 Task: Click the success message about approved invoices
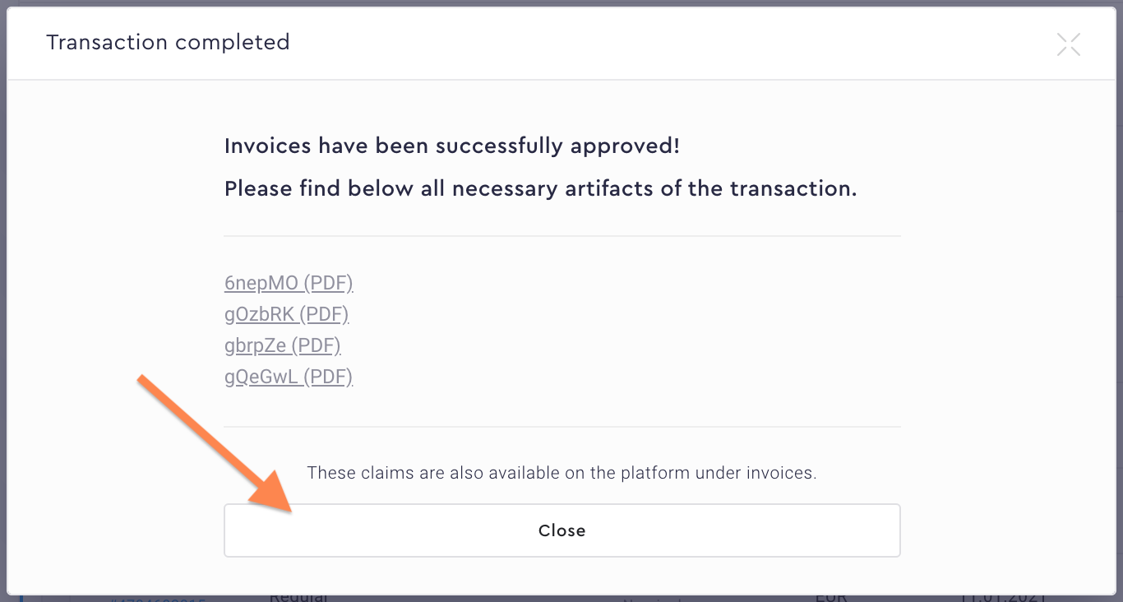point(451,146)
